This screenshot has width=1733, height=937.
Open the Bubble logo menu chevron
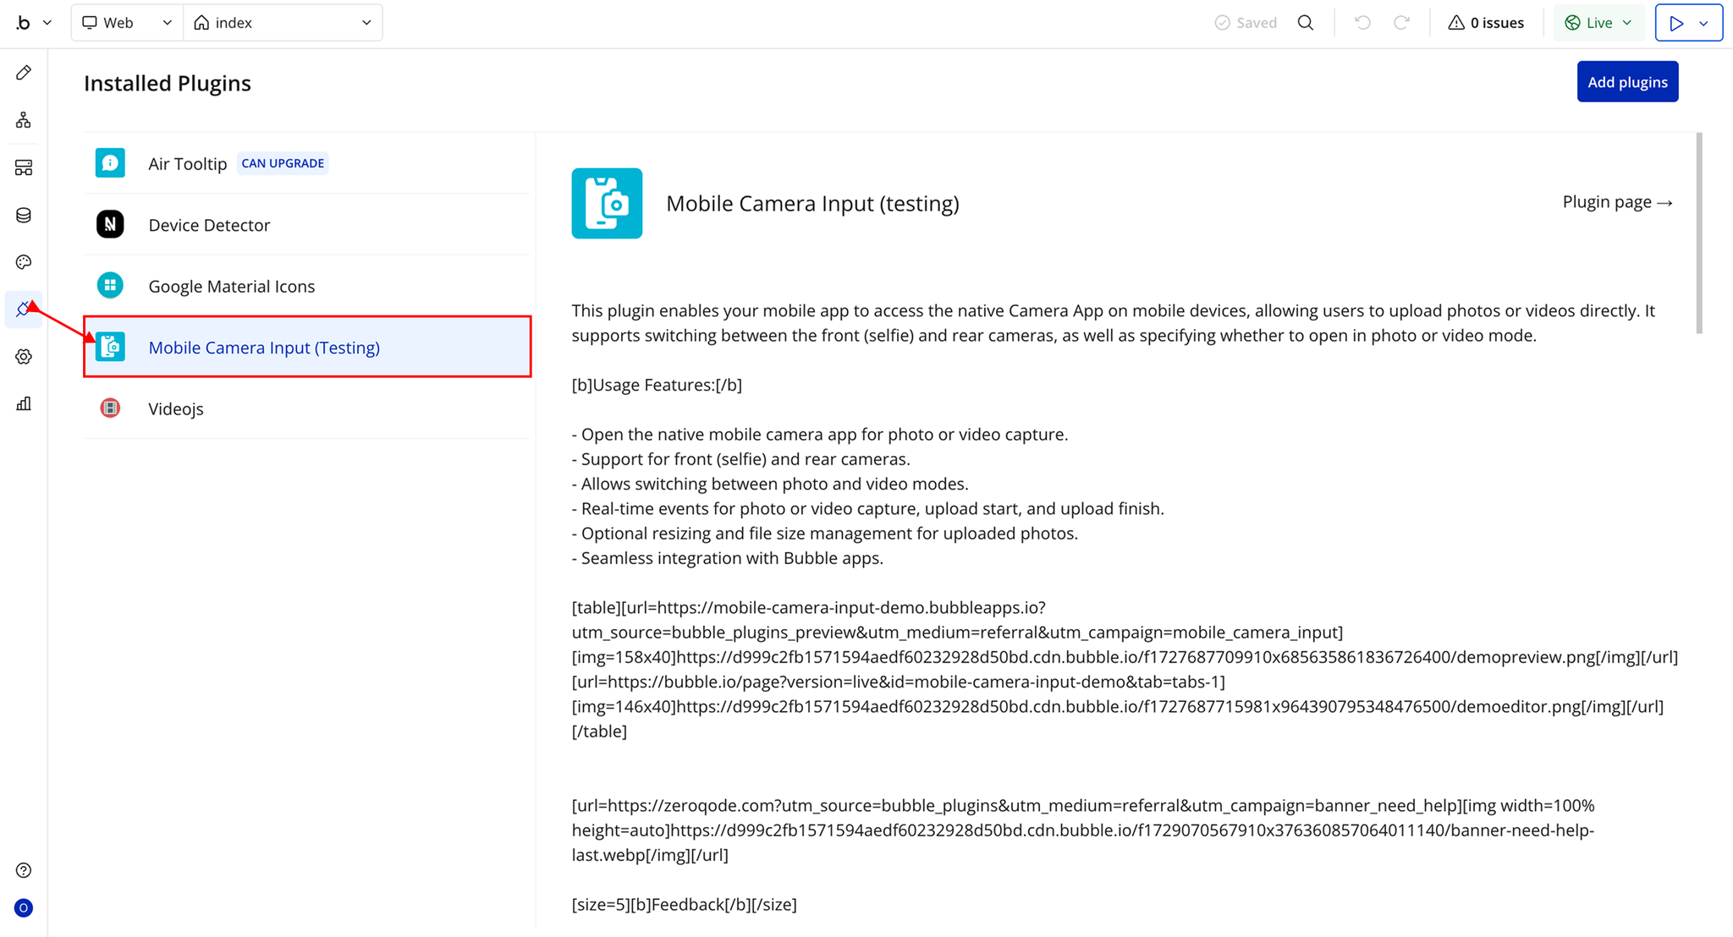tap(47, 23)
